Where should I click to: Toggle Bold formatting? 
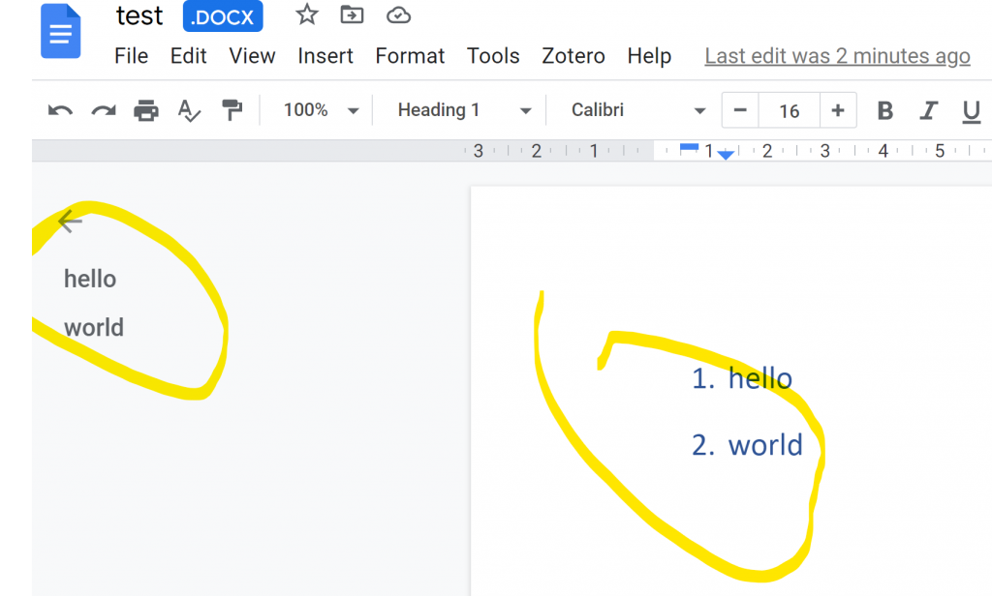coord(884,110)
